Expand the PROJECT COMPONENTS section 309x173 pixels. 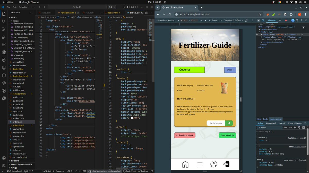click(x=21, y=164)
